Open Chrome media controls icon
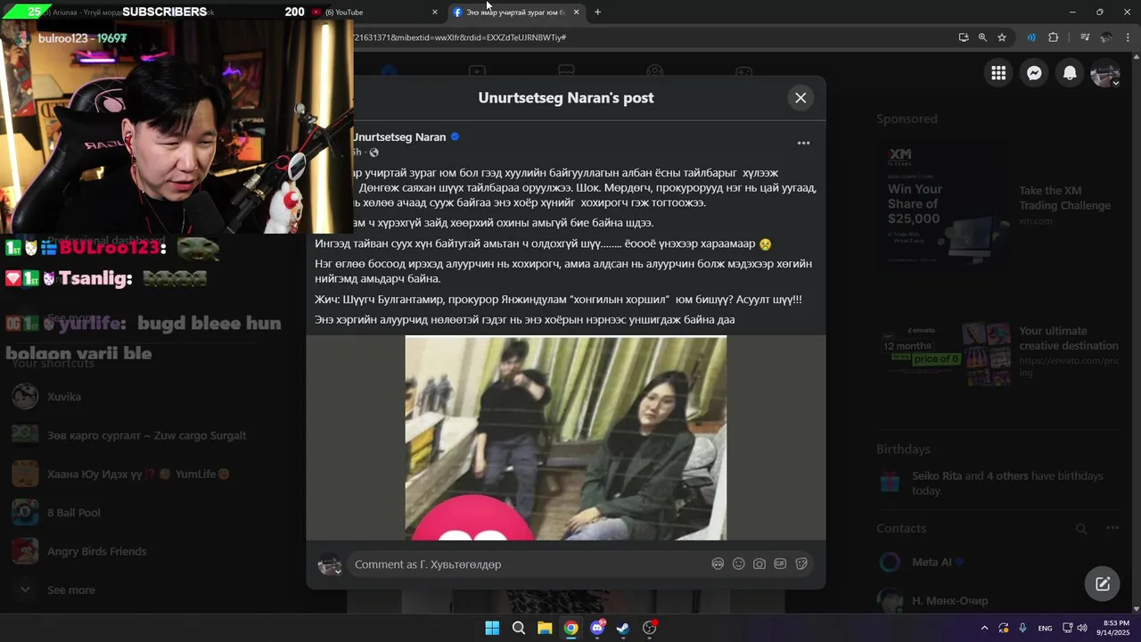This screenshot has height=642, width=1141. [x=1085, y=37]
